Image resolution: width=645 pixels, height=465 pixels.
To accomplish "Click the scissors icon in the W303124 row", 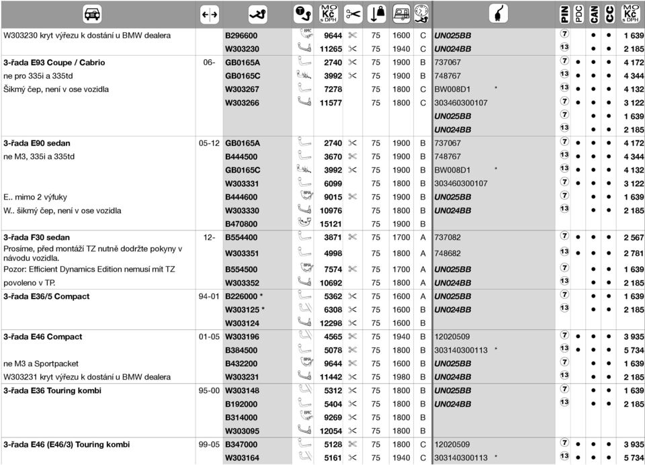I will (353, 323).
